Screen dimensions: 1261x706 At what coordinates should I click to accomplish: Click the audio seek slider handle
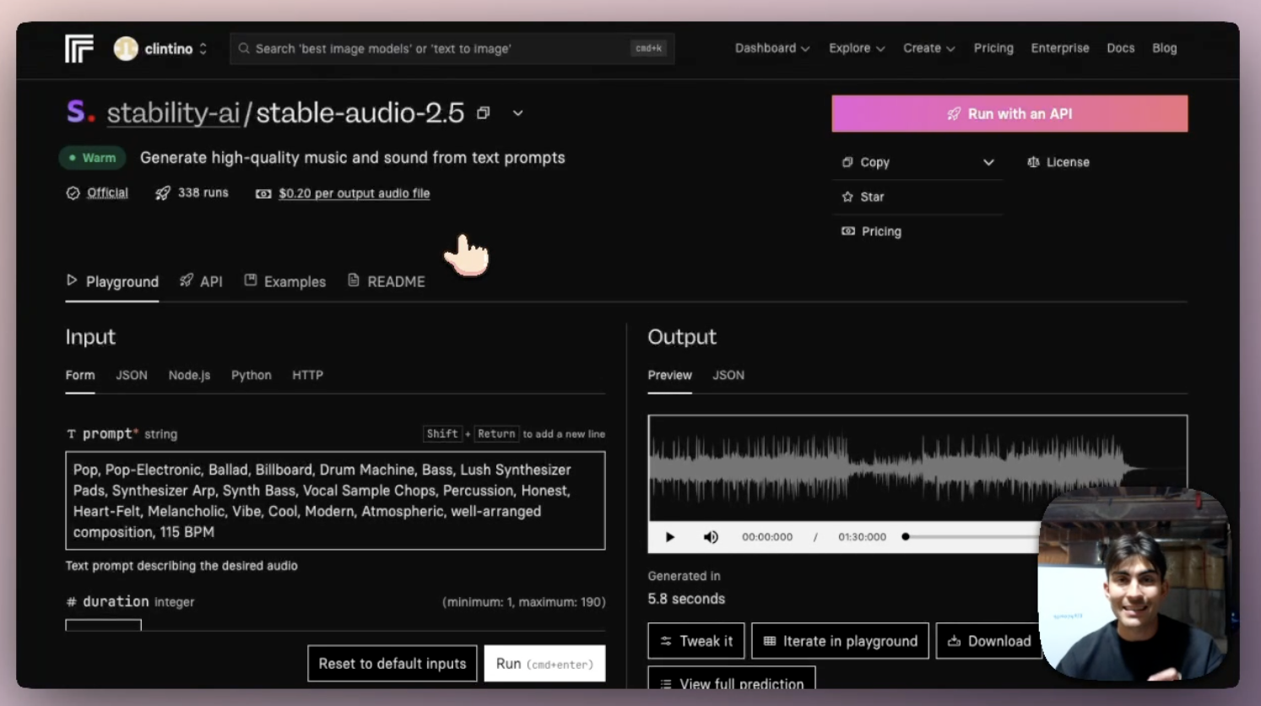coord(906,537)
